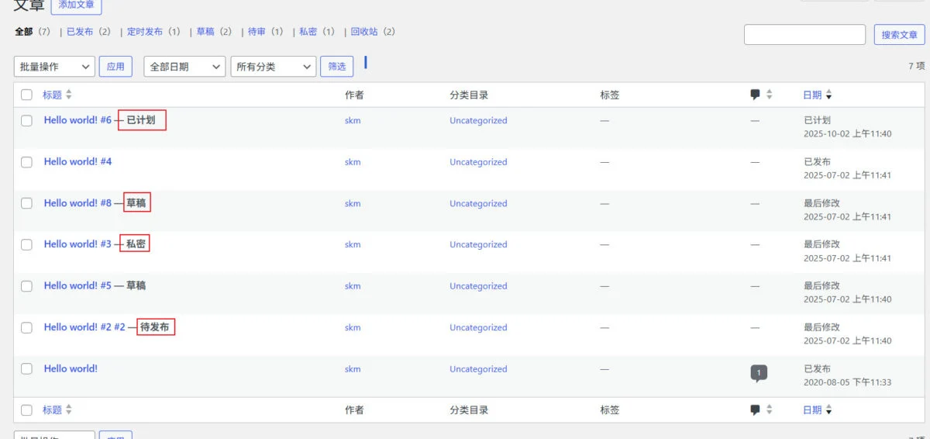Click the comments bubble icon in header row
Image resolution: width=930 pixels, height=439 pixels.
755,95
